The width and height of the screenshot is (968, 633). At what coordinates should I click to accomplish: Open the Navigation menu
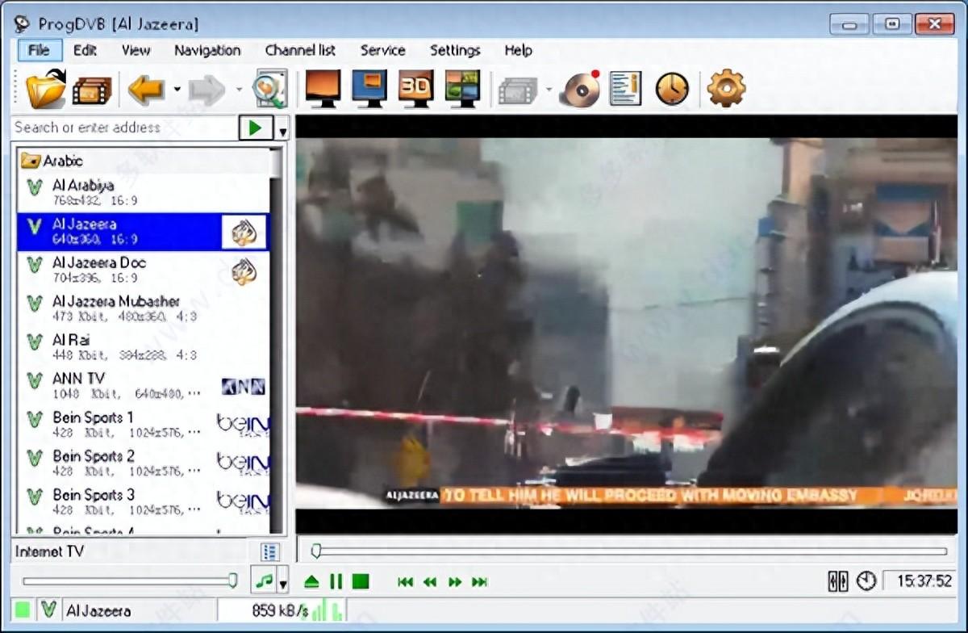(207, 50)
